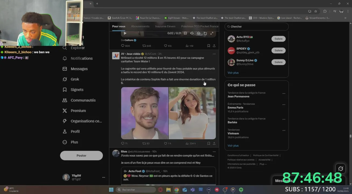Open Roue De La Chance bookmark
The image size is (352, 194).
click(x=148, y=18)
